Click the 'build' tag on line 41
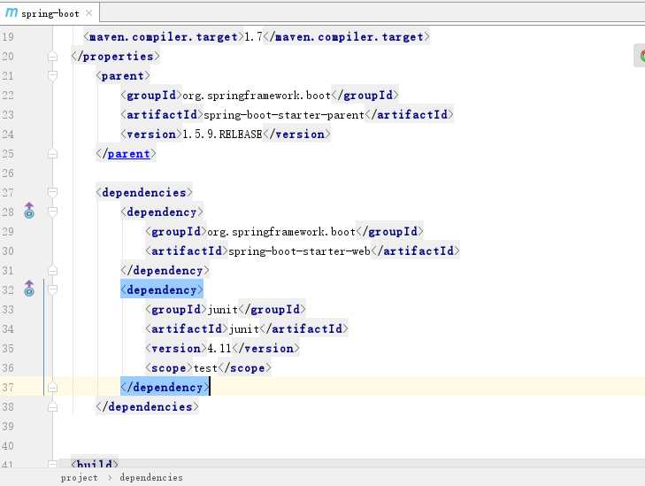Image resolution: width=645 pixels, height=486 pixels. (95, 464)
